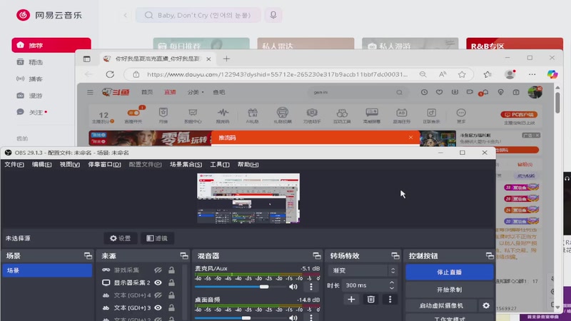571x321 pixels.
Task: Toggle lock on 文本 (GDI+) 3 source
Action: (171, 308)
